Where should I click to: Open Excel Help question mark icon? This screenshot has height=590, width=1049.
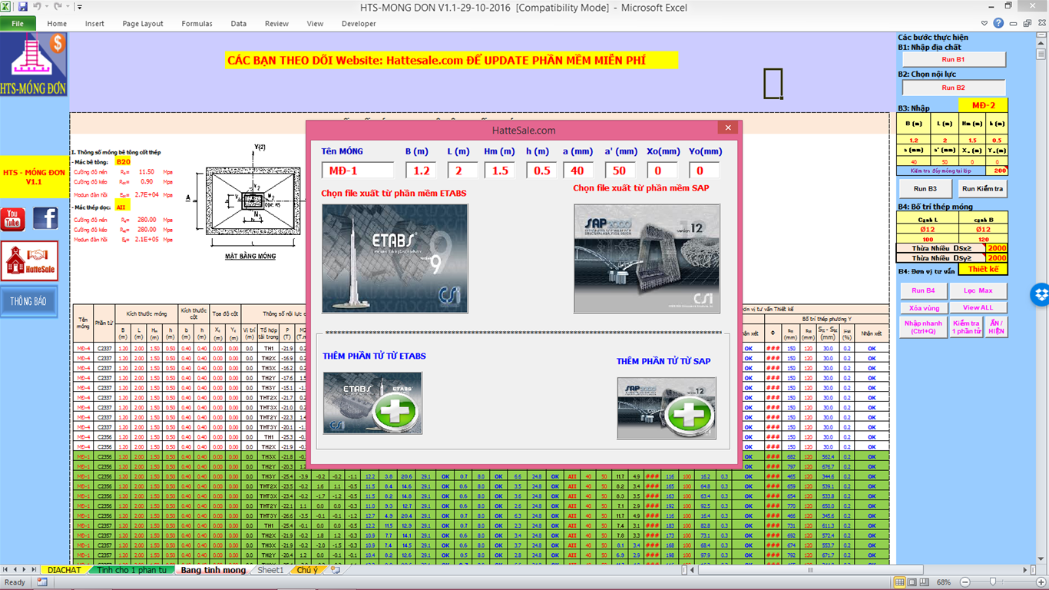pyautogui.click(x=998, y=23)
